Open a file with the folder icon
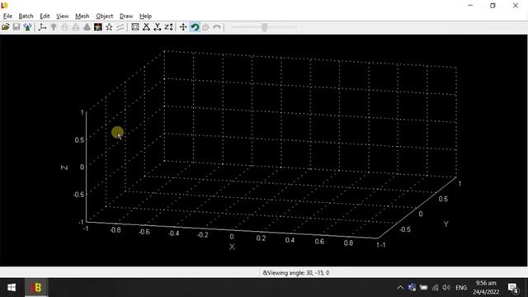 6,27
